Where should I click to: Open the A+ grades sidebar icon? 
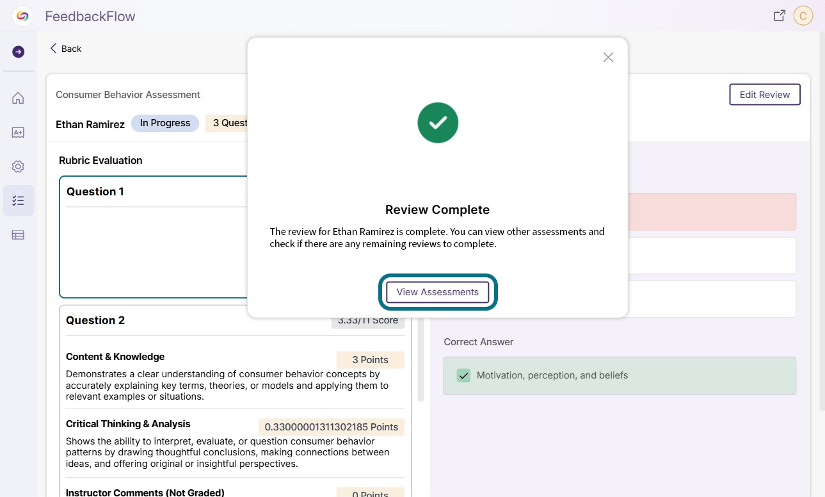18,133
